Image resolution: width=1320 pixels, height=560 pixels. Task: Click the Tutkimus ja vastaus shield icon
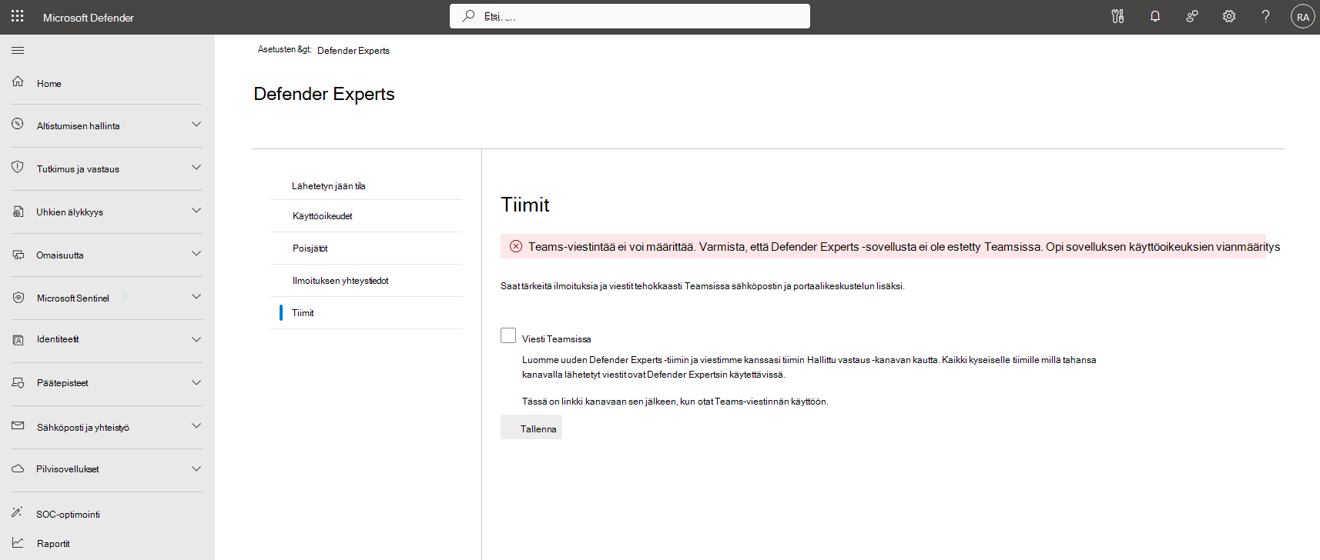(18, 167)
